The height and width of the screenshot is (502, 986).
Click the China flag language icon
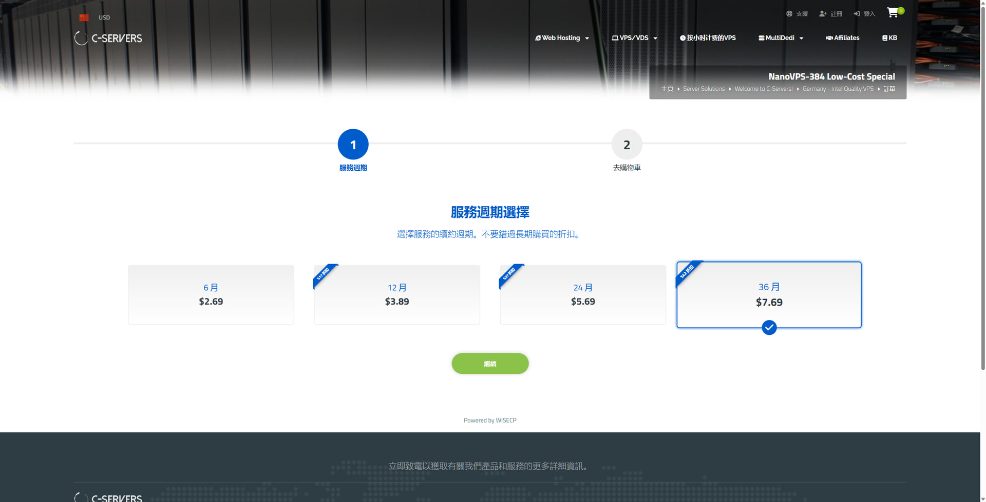tap(84, 17)
